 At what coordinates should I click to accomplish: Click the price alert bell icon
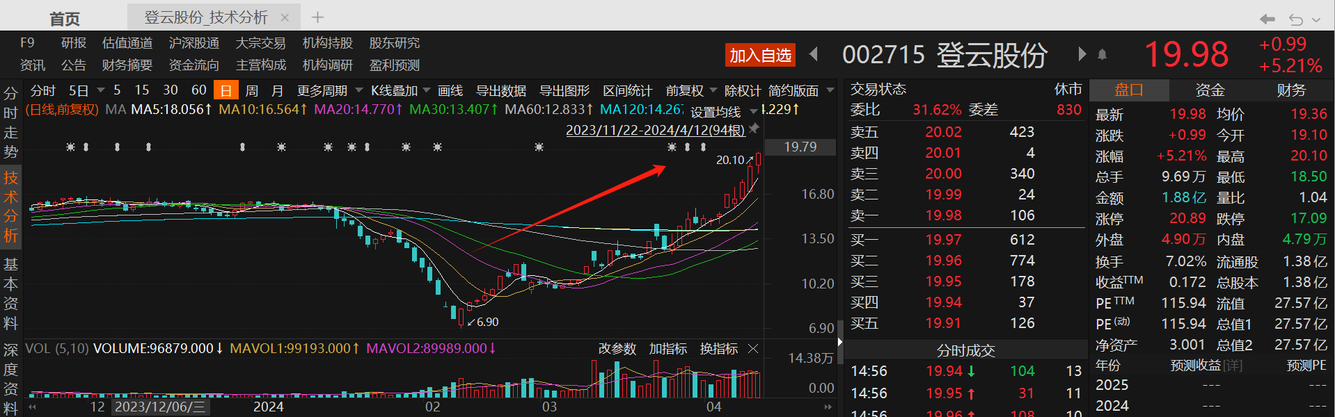click(1103, 54)
